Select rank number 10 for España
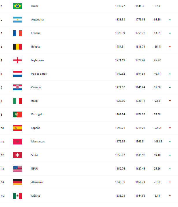The height and width of the screenshot is (207, 178). 2,128
